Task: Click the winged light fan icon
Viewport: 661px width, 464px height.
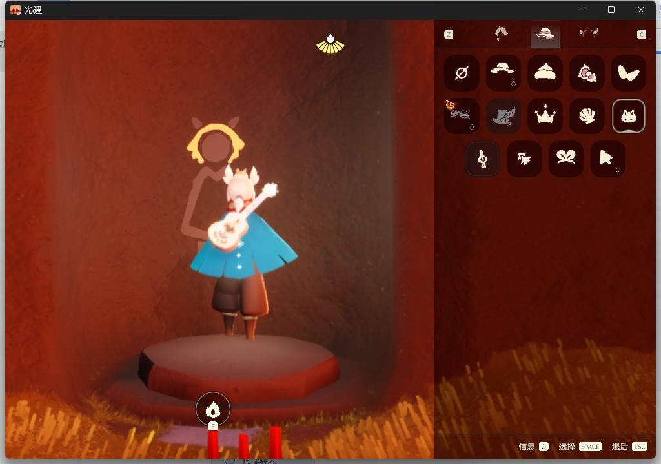Action: [x=330, y=44]
